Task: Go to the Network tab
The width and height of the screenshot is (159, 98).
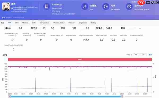Action: click(x=72, y=23)
